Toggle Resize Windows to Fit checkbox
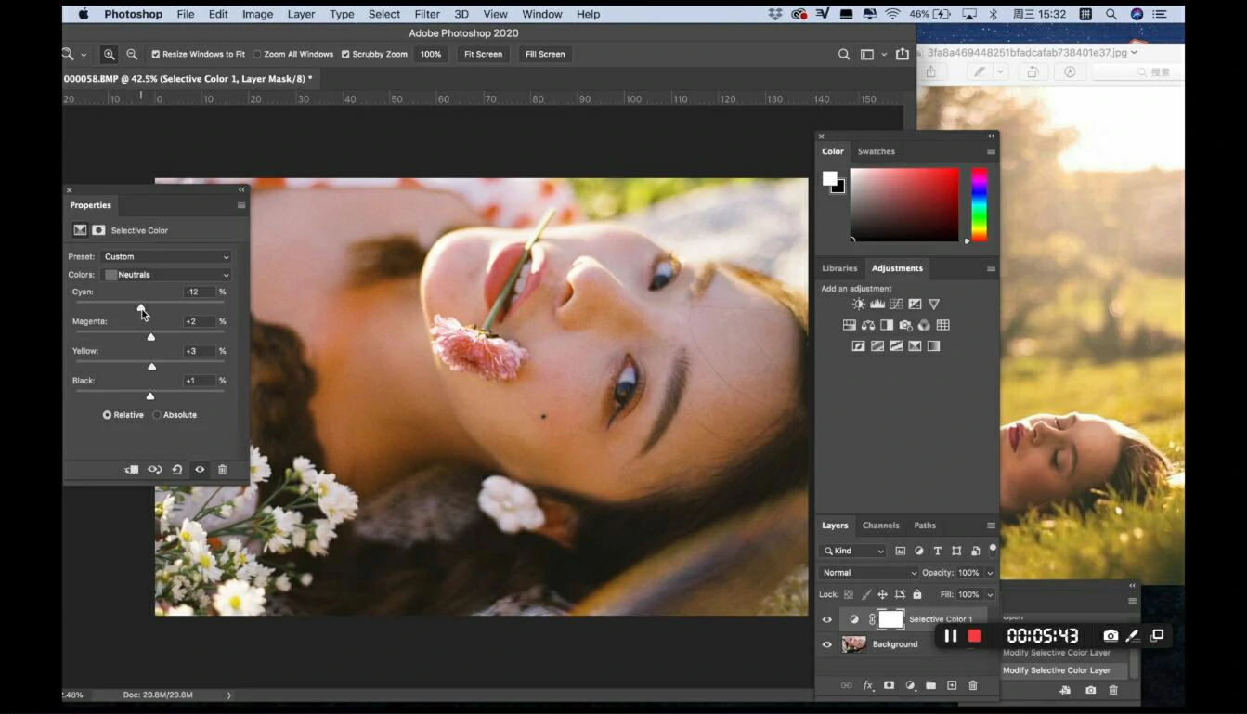 click(156, 55)
